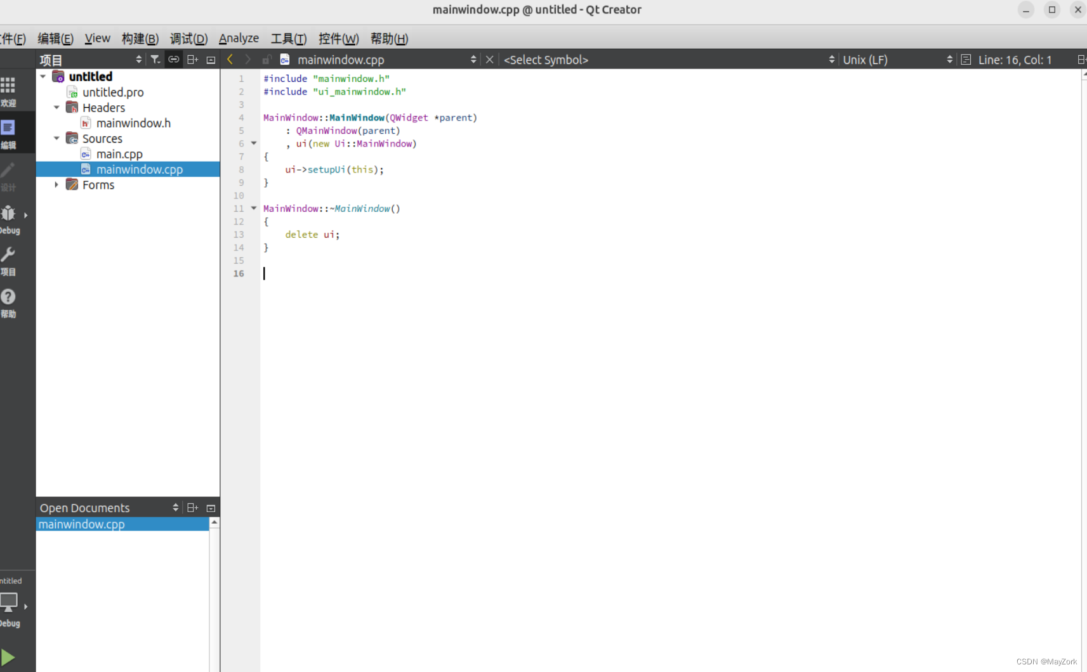
Task: Click the filter tree funnel icon
Action: pos(155,60)
